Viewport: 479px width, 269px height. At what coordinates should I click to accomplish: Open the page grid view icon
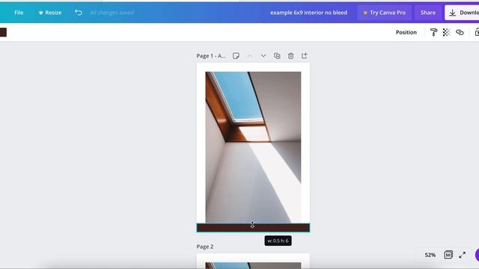coord(448,255)
